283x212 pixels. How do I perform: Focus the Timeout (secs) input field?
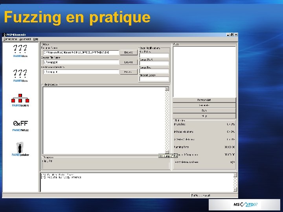point(154,79)
